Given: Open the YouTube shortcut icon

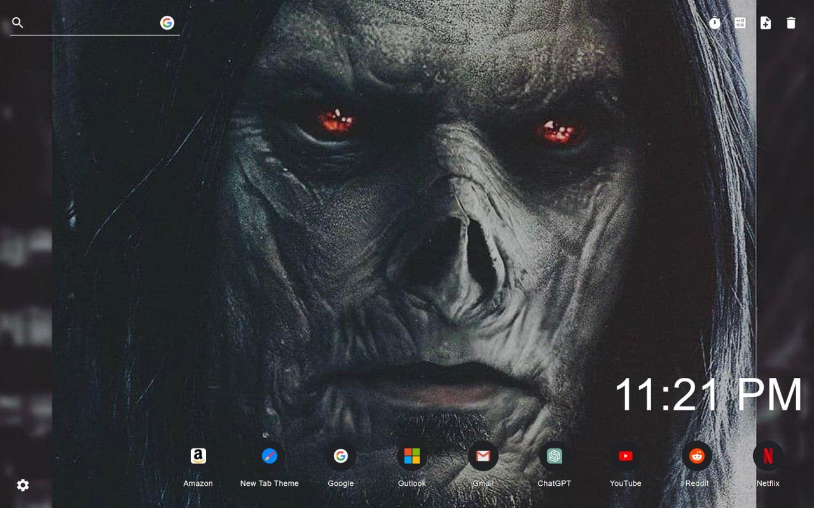Looking at the screenshot, I should point(626,456).
